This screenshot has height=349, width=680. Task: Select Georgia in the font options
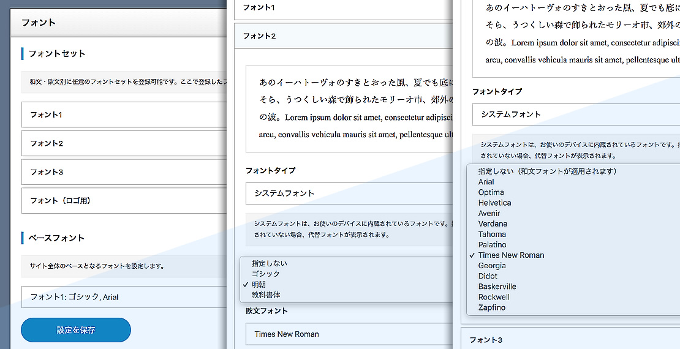492,266
